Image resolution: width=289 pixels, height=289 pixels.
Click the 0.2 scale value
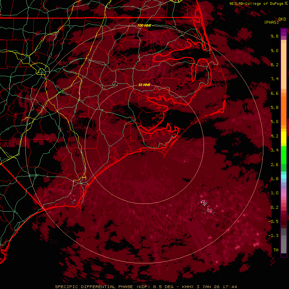275,207
